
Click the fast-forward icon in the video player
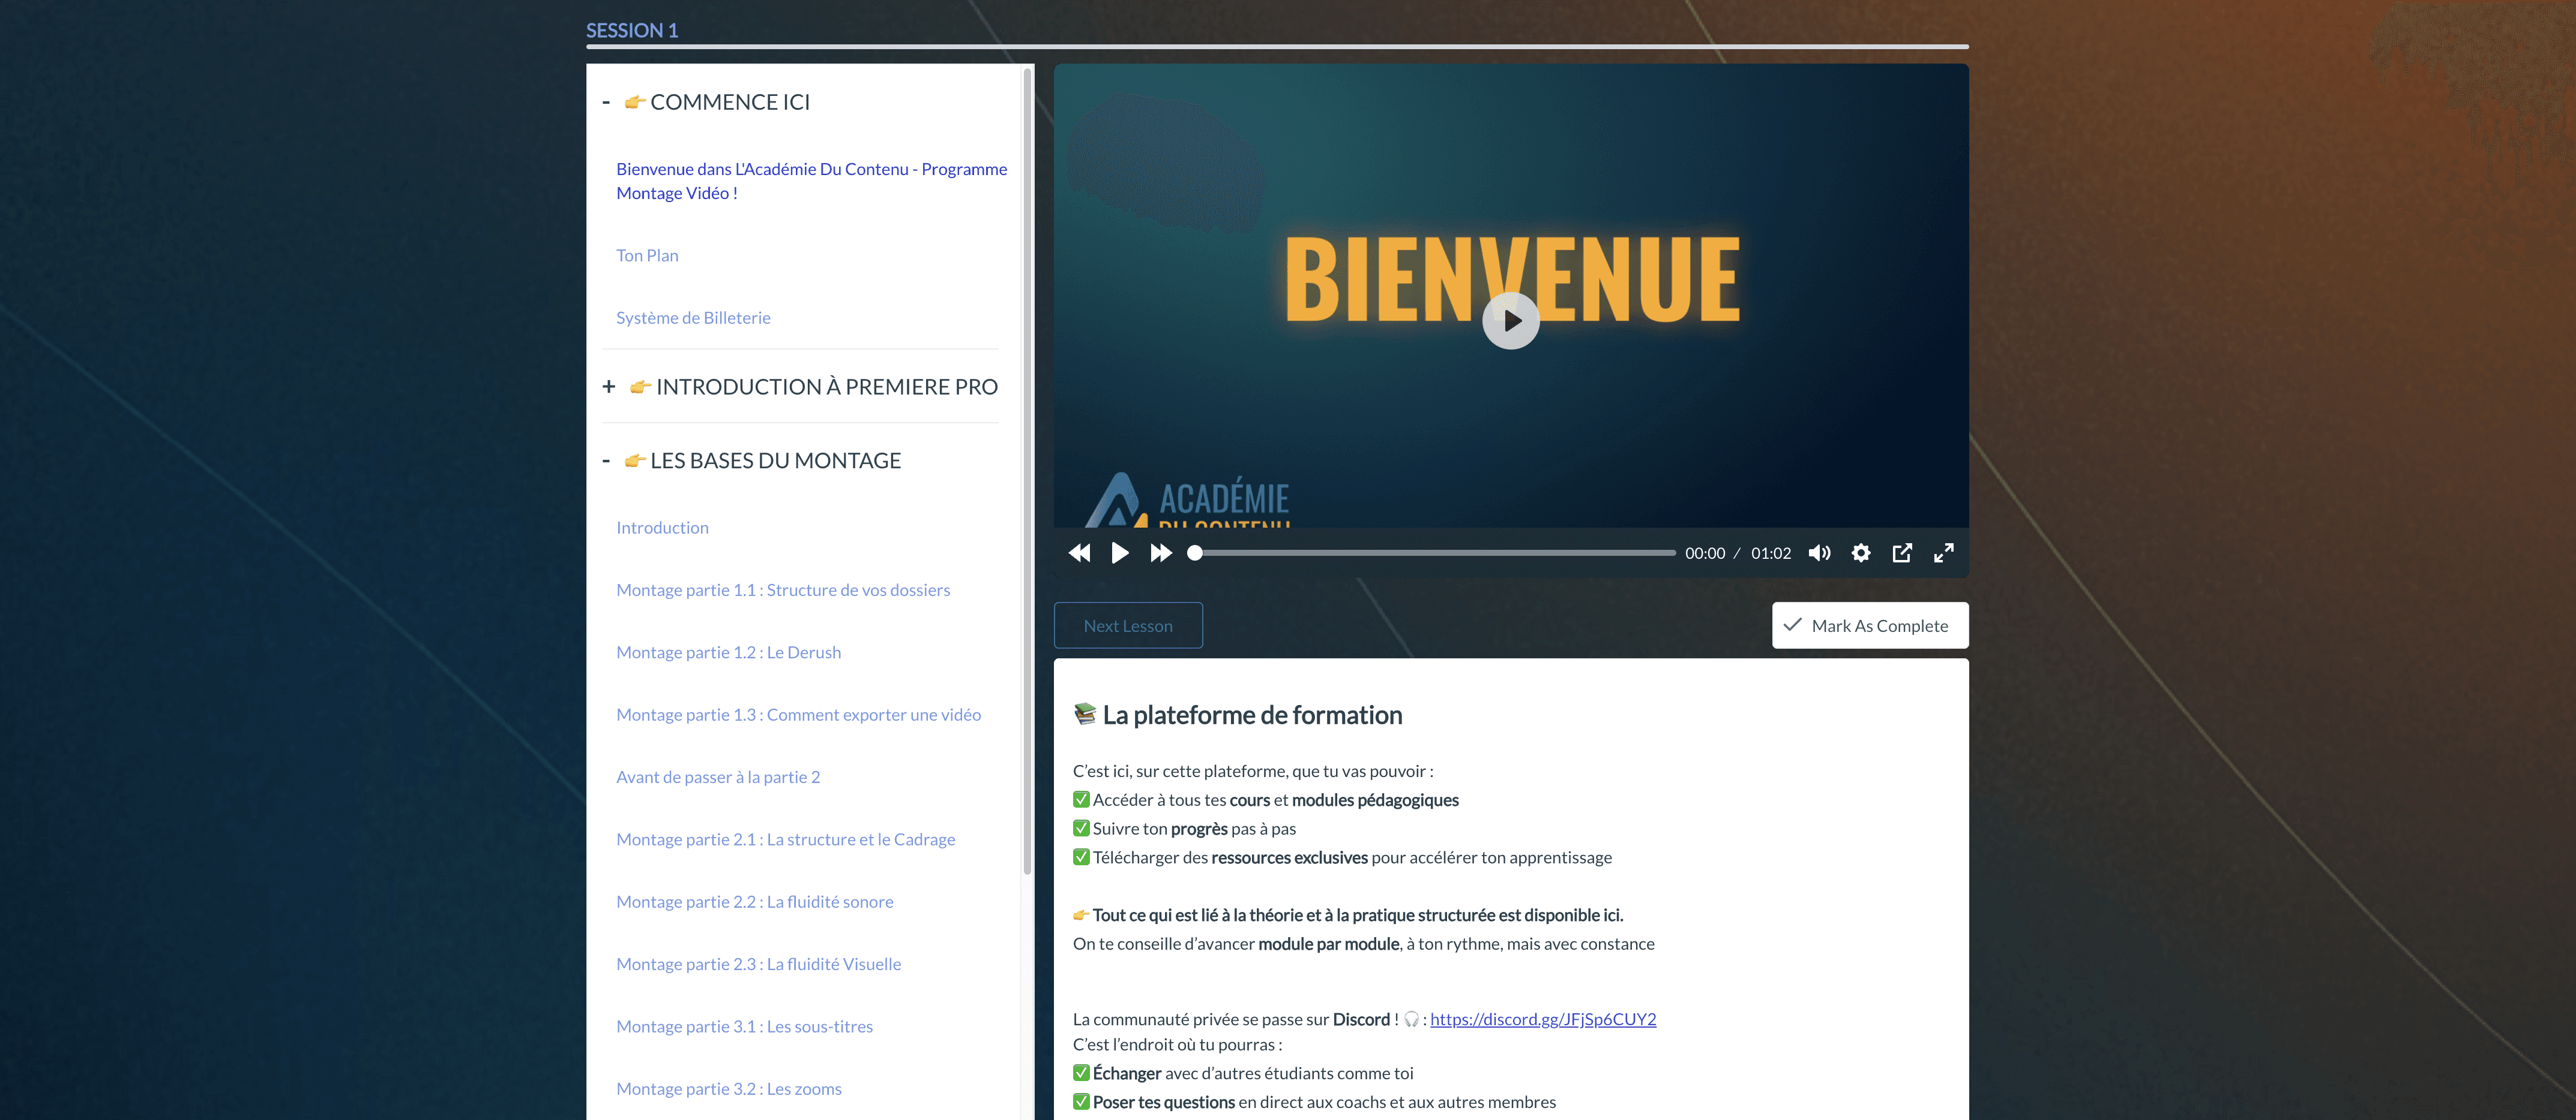[x=1160, y=553]
